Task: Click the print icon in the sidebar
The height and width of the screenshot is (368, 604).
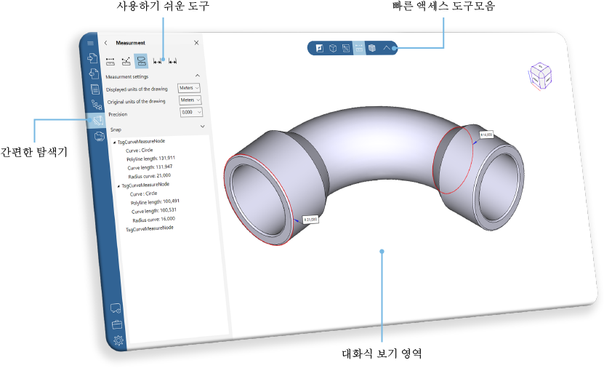Action: click(100, 136)
